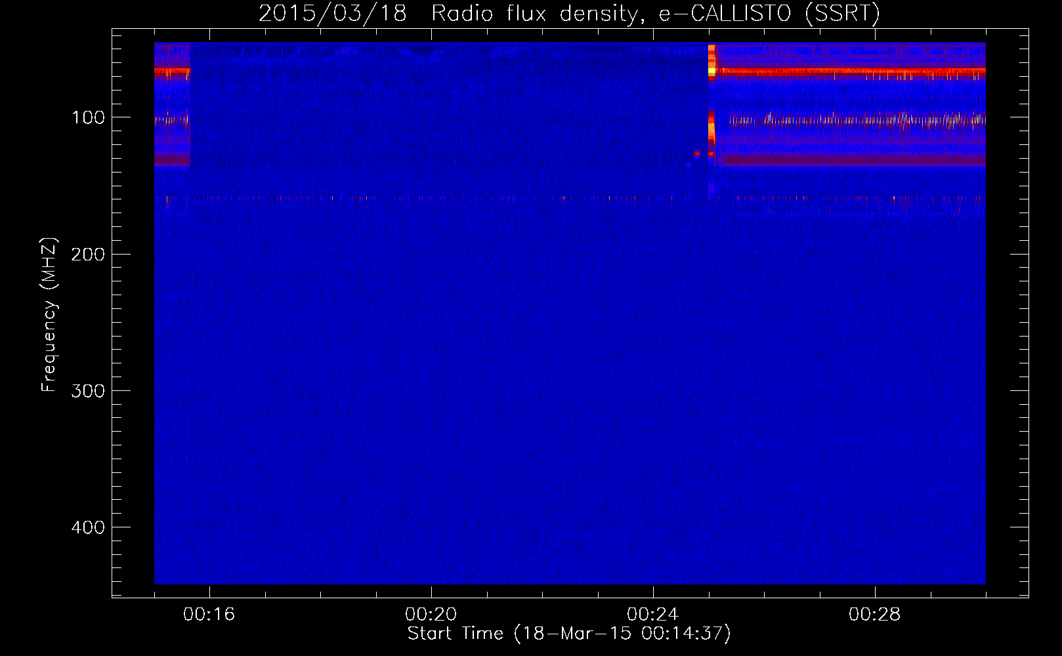This screenshot has width=1062, height=656.
Task: Click the small red spot just before the burst
Action: coord(697,153)
